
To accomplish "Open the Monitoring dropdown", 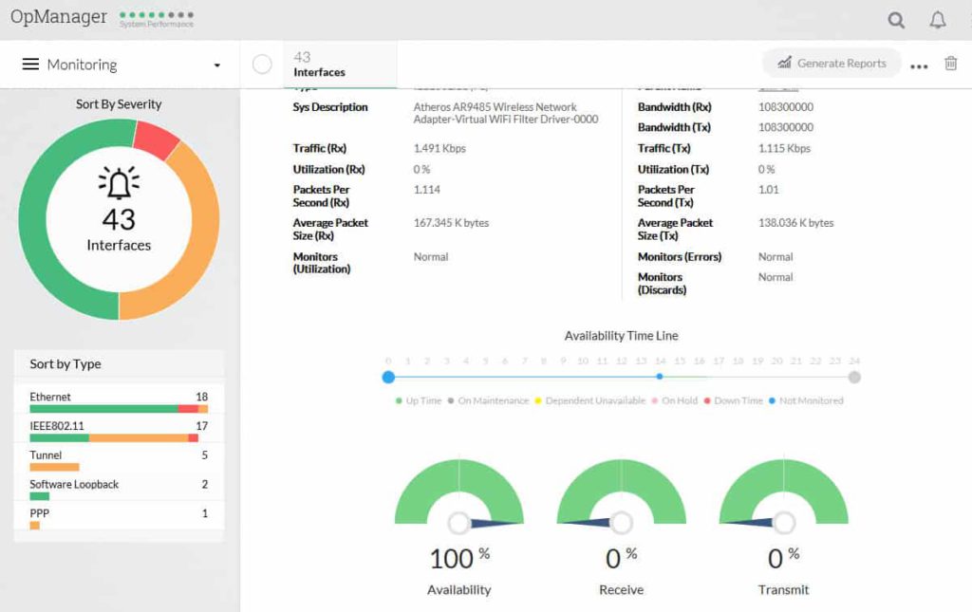I will pyautogui.click(x=216, y=64).
